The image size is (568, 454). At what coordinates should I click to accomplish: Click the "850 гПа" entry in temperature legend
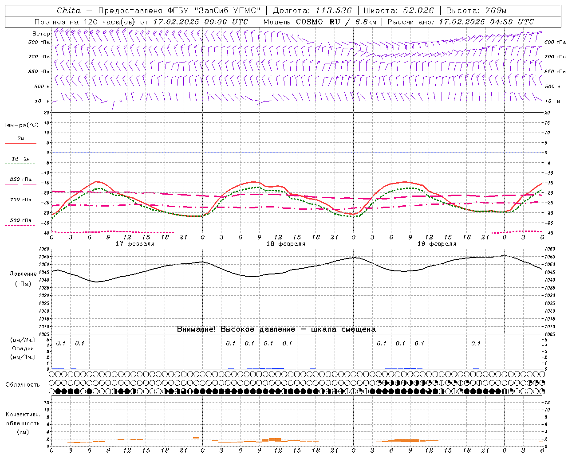click(x=21, y=180)
